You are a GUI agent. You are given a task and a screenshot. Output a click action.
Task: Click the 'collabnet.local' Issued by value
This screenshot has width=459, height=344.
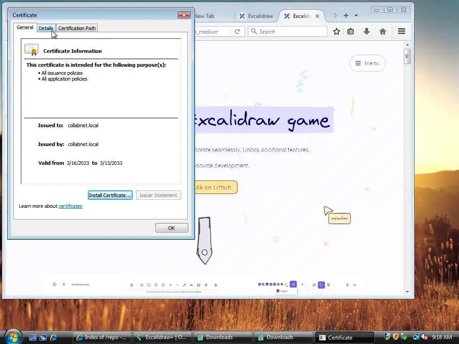pos(83,144)
